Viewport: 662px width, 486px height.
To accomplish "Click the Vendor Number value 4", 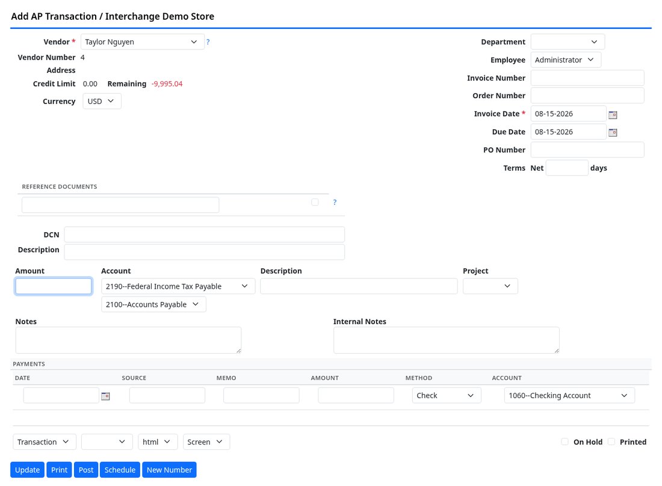I will coord(83,57).
